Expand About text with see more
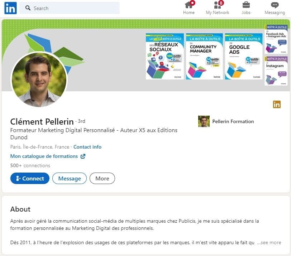 [x=269, y=242]
